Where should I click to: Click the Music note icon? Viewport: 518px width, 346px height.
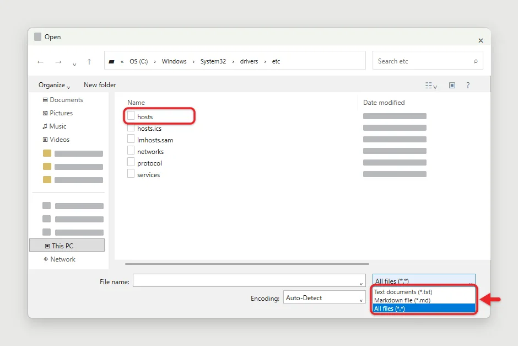coord(45,126)
